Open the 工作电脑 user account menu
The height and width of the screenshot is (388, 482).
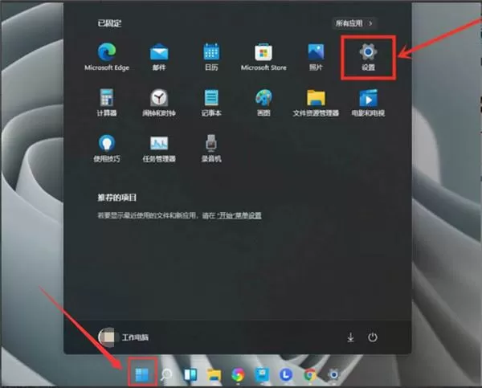(x=123, y=337)
